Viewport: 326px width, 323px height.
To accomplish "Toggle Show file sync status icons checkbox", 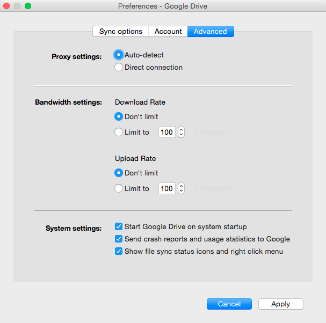I will click(x=119, y=251).
